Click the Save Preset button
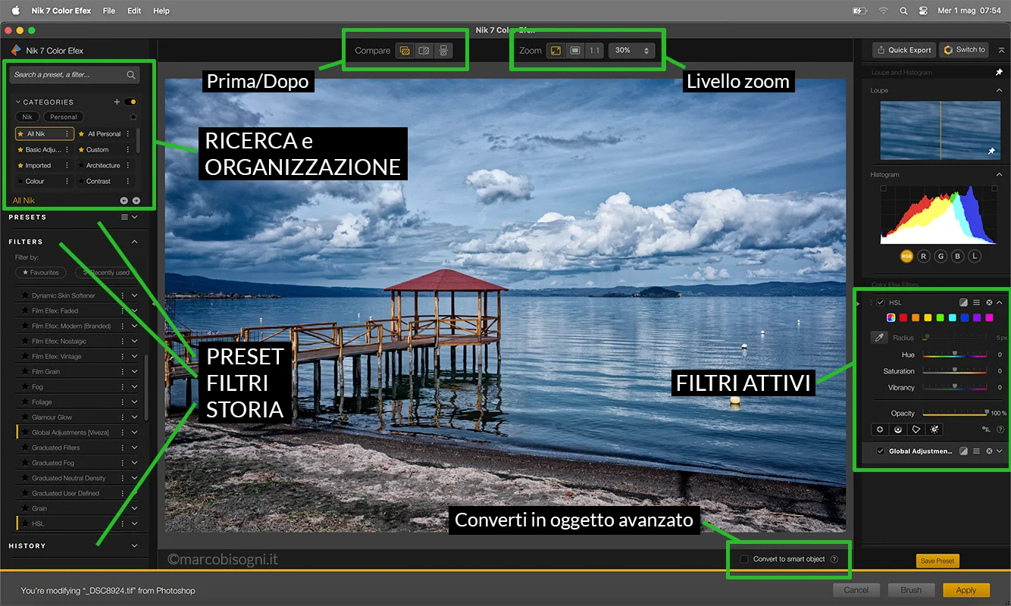1011x606 pixels. (937, 561)
